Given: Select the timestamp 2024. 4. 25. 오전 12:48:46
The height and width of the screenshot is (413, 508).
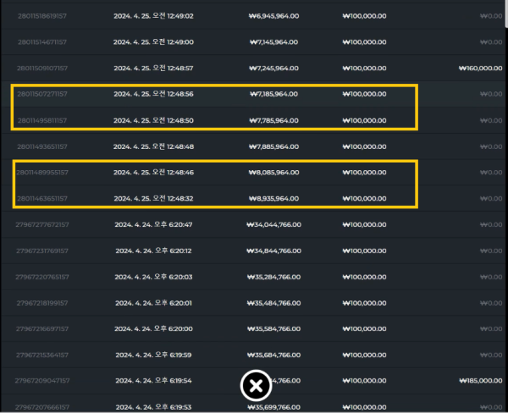Looking at the screenshot, I should click(x=153, y=173).
